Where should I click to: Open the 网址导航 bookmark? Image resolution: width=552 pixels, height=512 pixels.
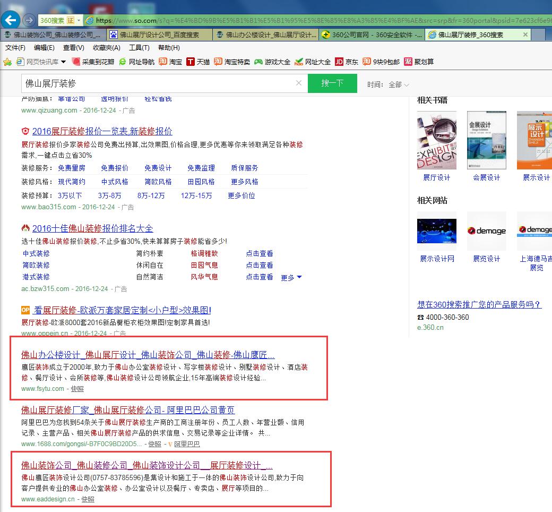point(136,62)
